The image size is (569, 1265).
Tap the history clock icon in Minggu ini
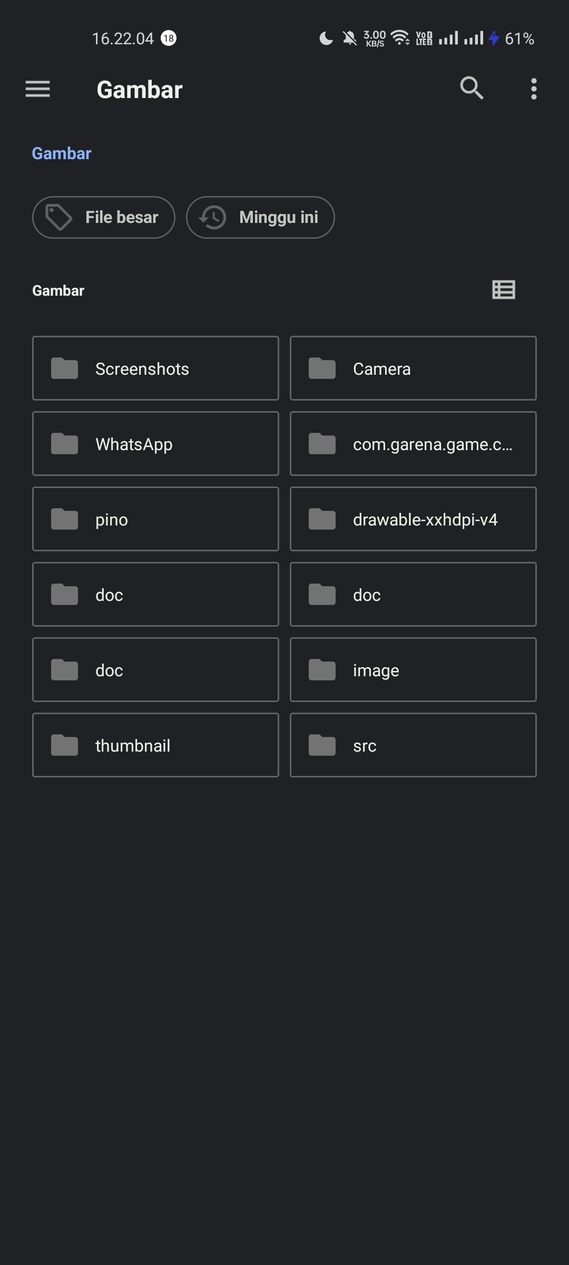click(x=212, y=217)
